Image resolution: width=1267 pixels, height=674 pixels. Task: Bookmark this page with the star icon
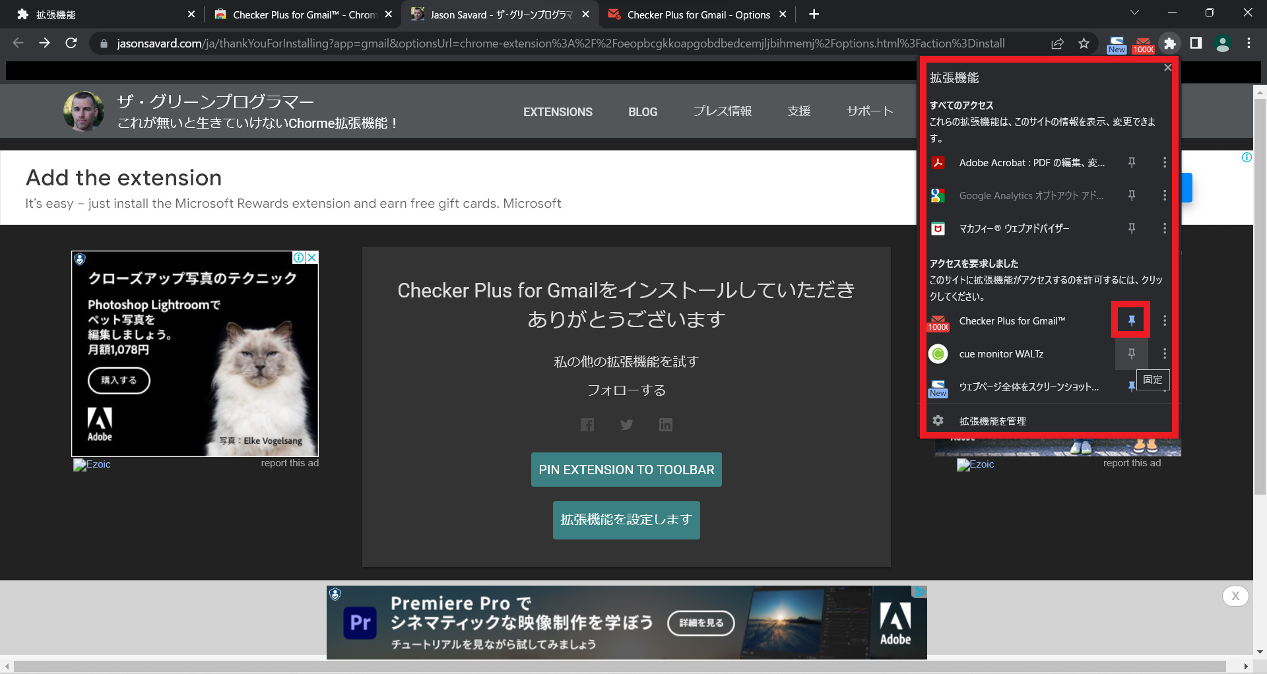pyautogui.click(x=1084, y=44)
